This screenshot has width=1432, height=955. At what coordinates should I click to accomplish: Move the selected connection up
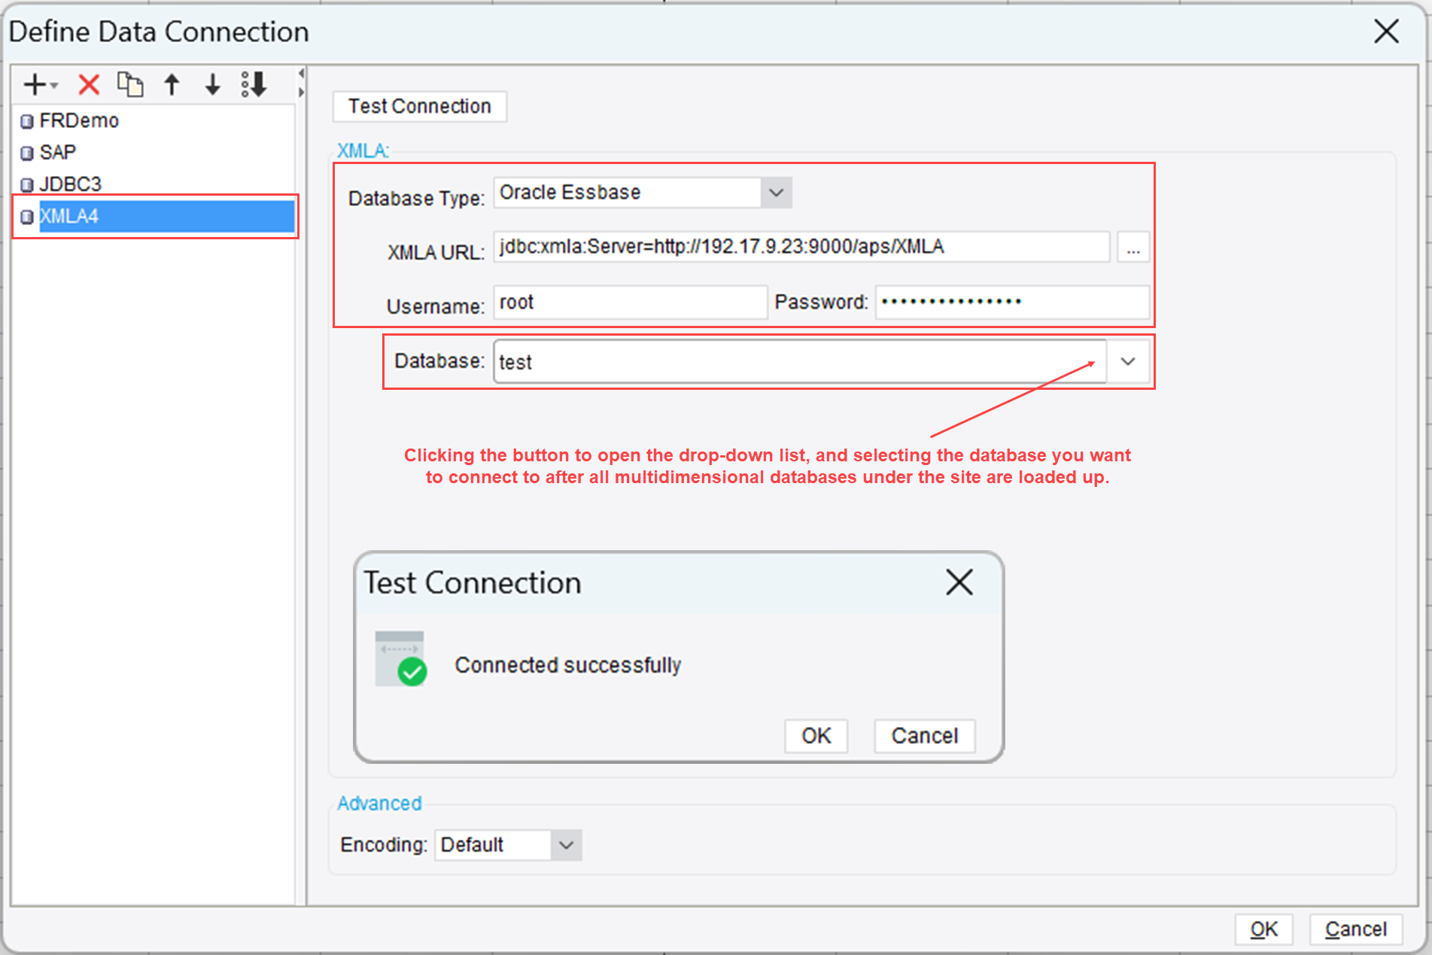(172, 84)
